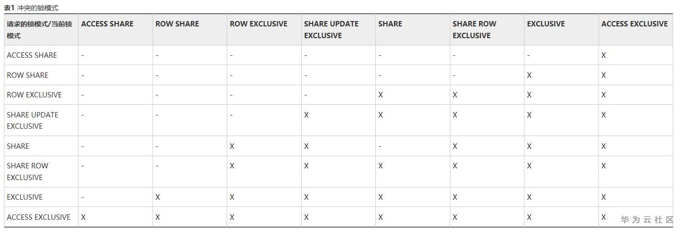The height and width of the screenshot is (232, 680).
Task: Select the EXCLUSIVE row label
Action: point(25,197)
